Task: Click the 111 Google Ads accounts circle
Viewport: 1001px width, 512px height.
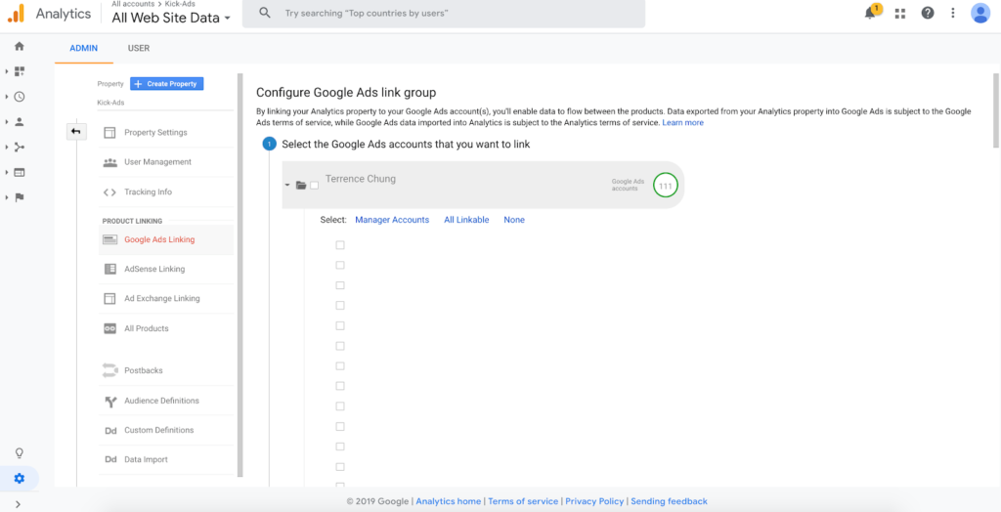Action: [665, 186]
